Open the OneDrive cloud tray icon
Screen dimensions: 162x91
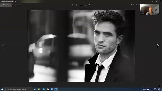tap(148, 89)
